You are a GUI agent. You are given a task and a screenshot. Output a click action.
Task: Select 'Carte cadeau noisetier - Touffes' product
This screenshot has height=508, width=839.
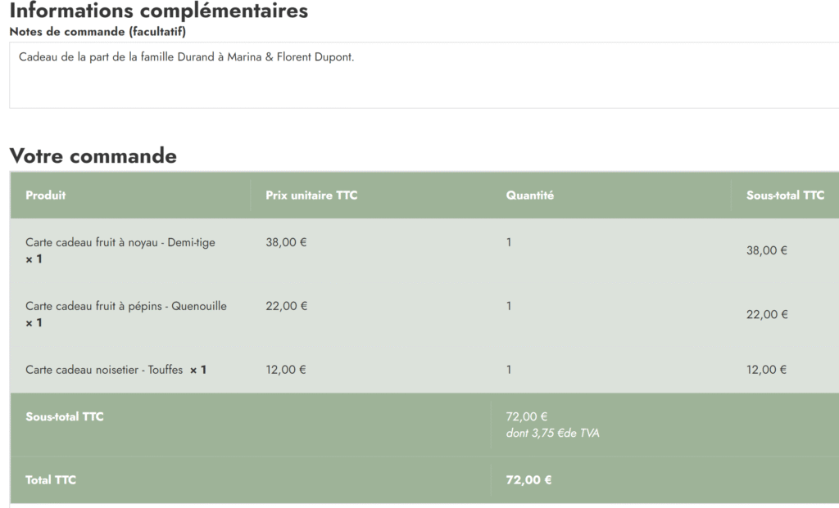pos(104,370)
